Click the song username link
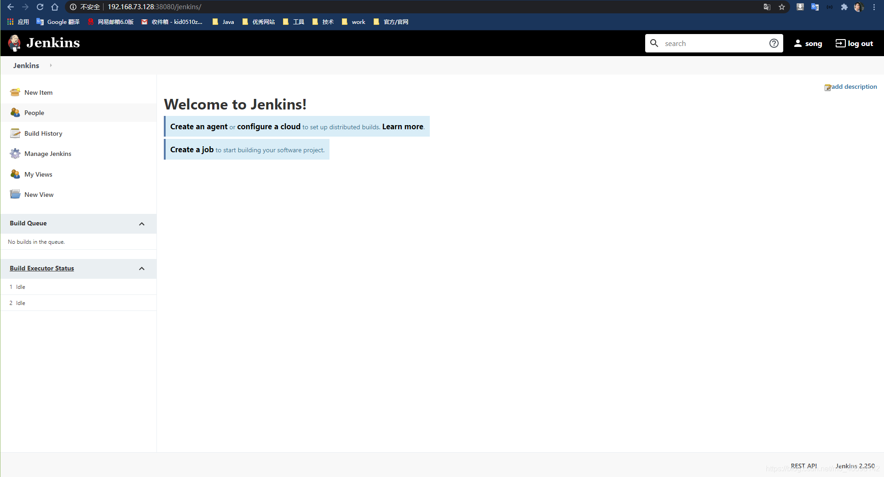Screen dimensions: 884x477 [x=813, y=44]
